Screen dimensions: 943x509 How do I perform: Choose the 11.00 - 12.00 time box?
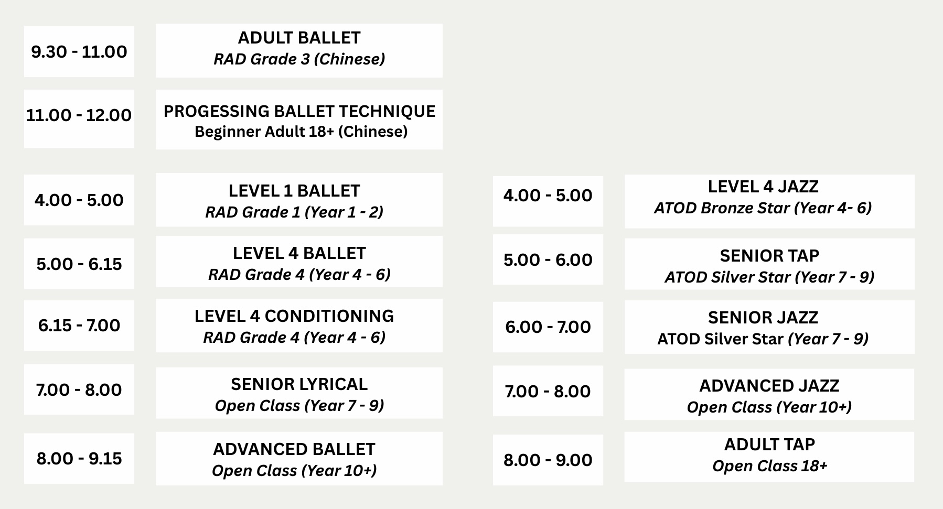pos(79,118)
